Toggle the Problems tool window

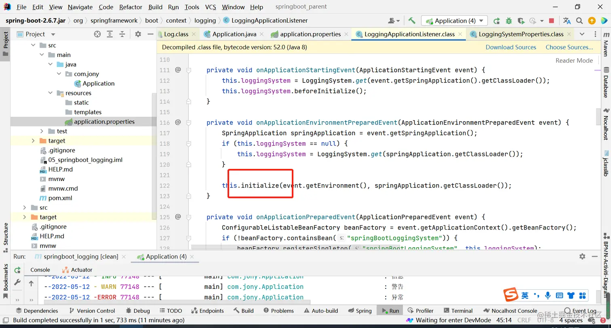(278, 311)
